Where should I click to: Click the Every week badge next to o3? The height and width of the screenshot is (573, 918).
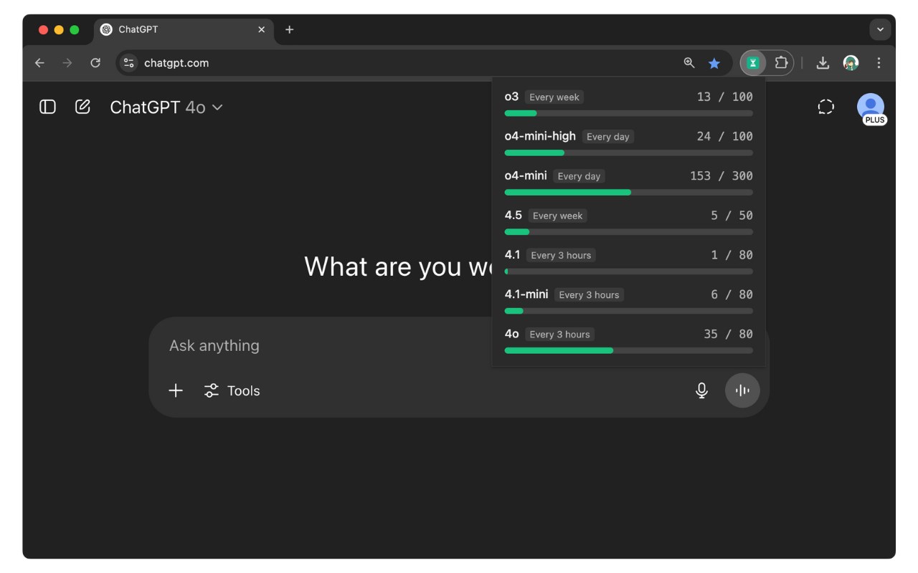[554, 97]
